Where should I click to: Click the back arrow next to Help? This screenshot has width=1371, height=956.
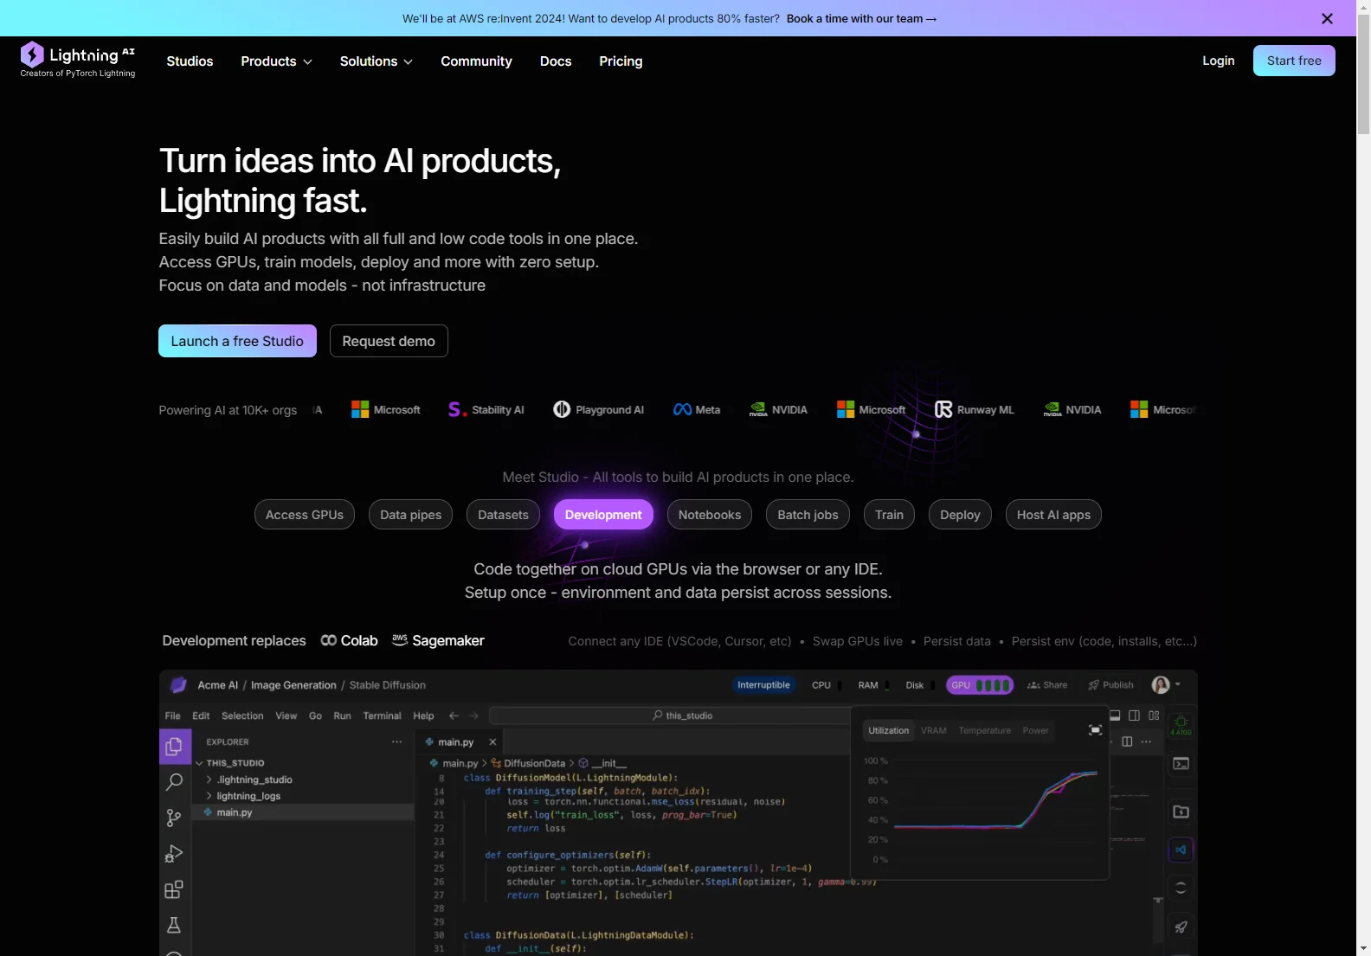[454, 715]
